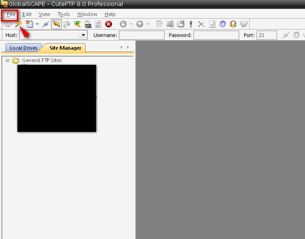Viewport: 305px width, 239px height.
Task: Click the Paste URL icon
Action: point(88,24)
